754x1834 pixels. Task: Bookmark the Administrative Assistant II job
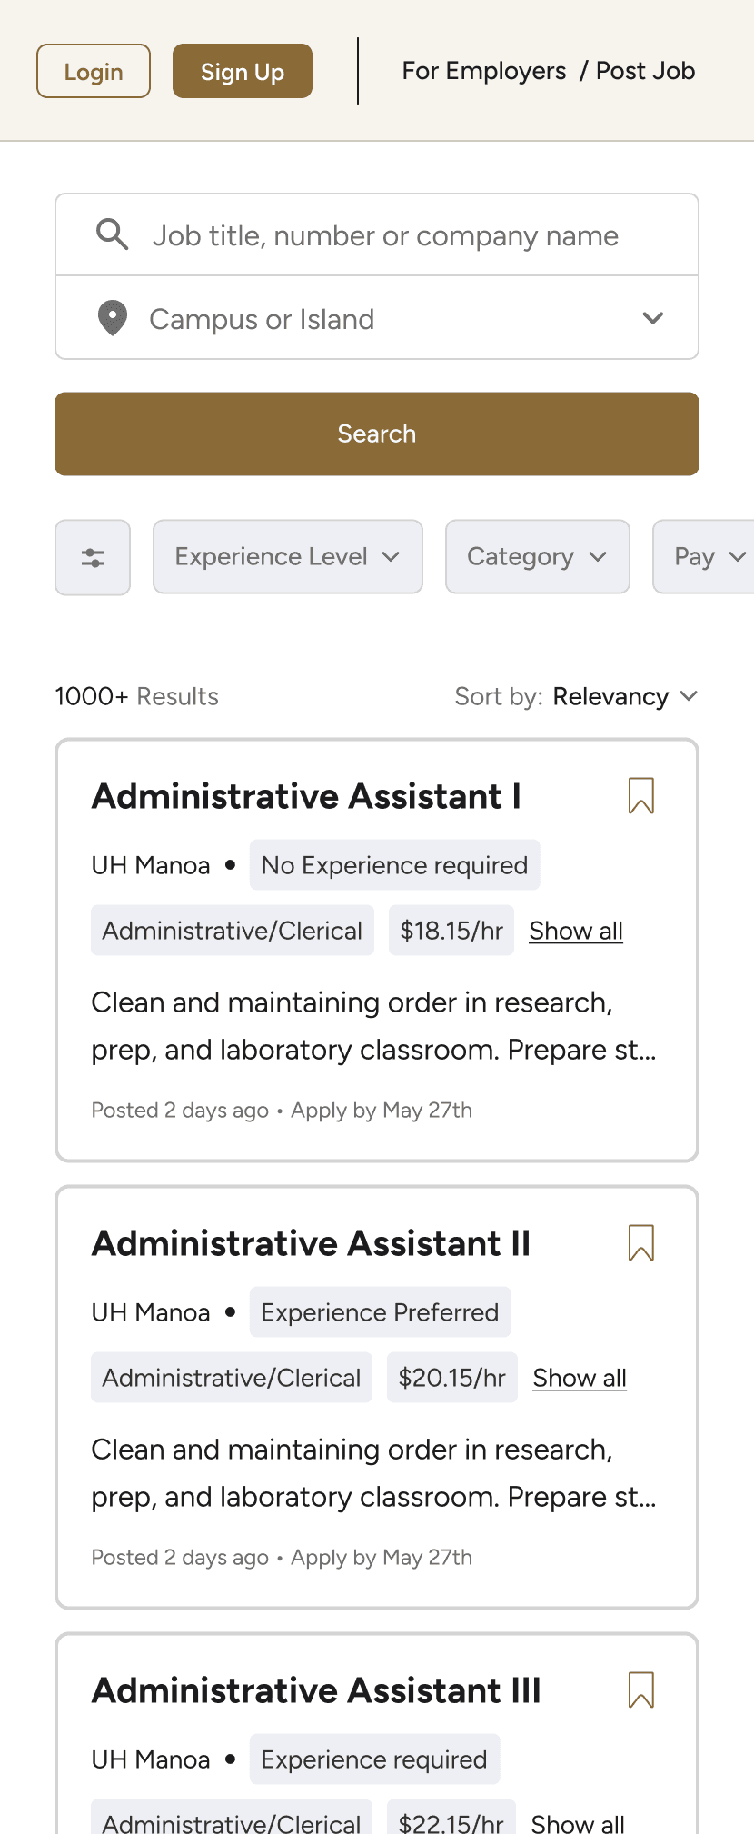[x=641, y=1242]
